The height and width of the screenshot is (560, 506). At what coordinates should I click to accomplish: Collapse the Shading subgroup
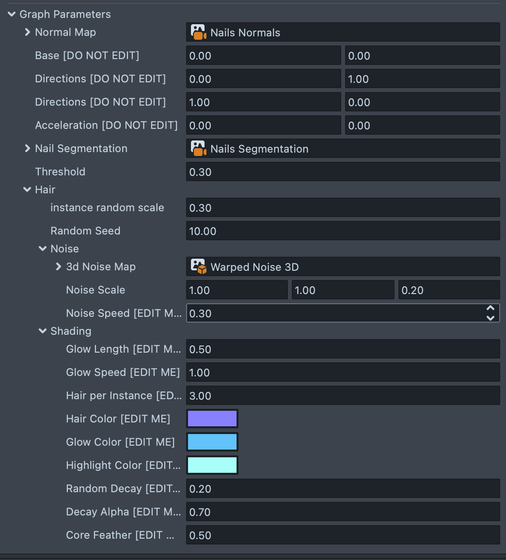tap(43, 331)
